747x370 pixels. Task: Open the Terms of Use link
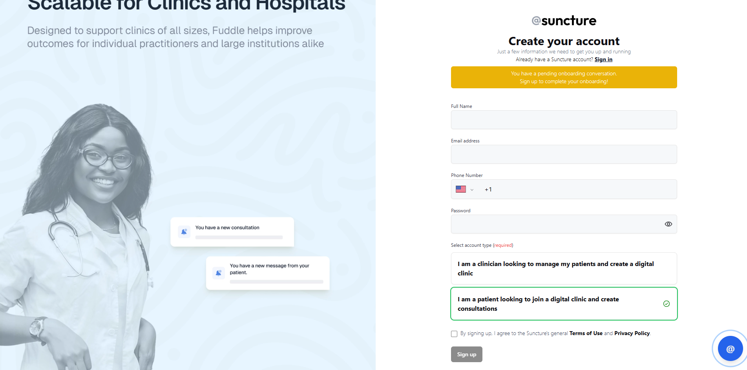click(x=586, y=333)
